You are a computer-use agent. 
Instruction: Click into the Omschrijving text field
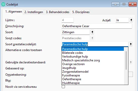(97, 26)
